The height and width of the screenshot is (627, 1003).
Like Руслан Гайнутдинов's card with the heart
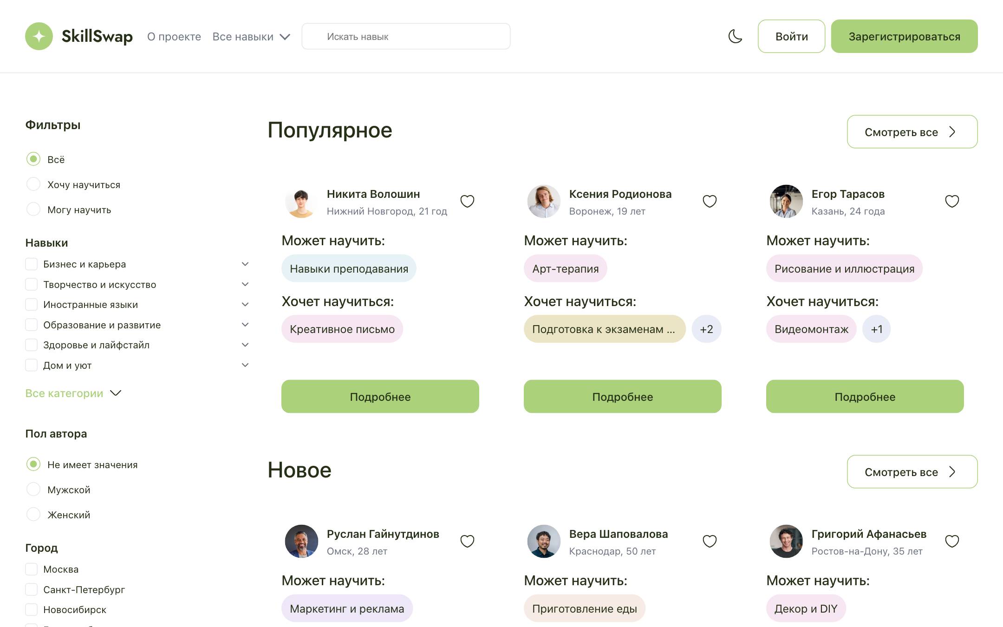[x=467, y=541]
